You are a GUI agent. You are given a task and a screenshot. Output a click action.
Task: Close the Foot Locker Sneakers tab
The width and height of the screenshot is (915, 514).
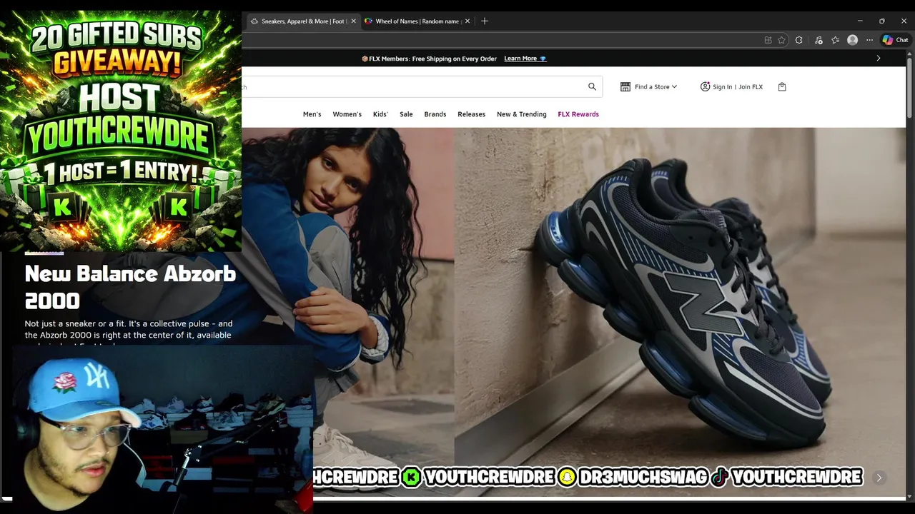point(353,21)
